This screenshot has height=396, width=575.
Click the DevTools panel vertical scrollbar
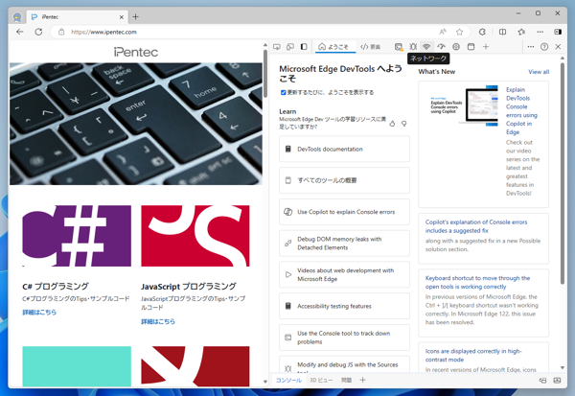[563, 174]
